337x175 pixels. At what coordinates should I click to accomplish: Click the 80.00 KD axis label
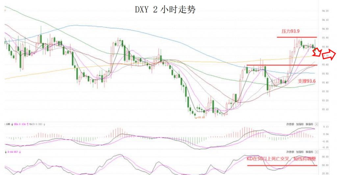tap(325, 157)
